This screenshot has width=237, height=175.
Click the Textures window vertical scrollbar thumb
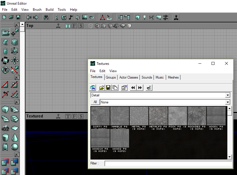click(x=229, y=113)
